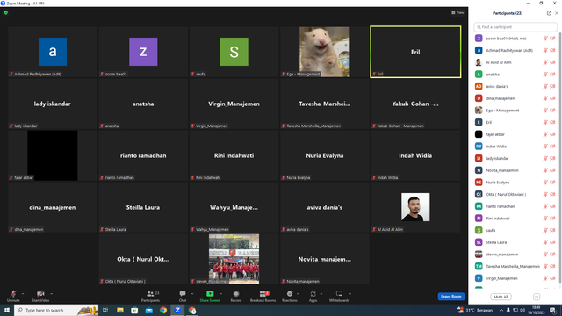Open the more options ellipsis in Participants panel
562x316 pixels.
[537, 297]
